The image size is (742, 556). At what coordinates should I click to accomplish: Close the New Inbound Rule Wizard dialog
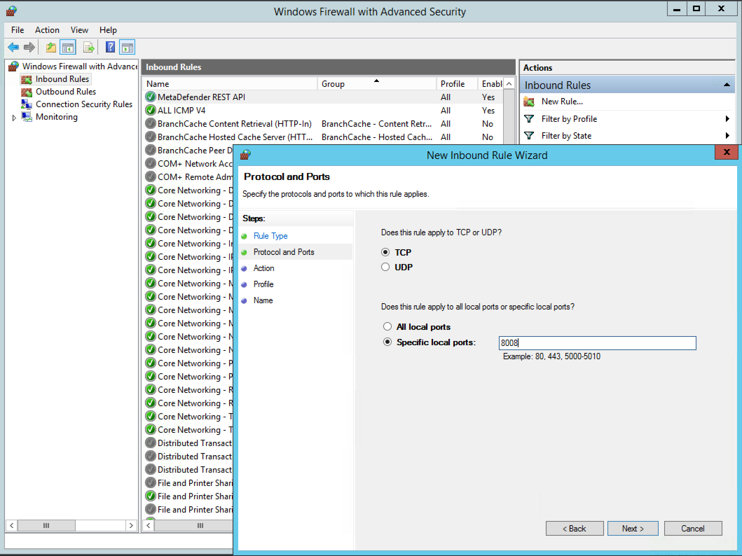[x=727, y=152]
